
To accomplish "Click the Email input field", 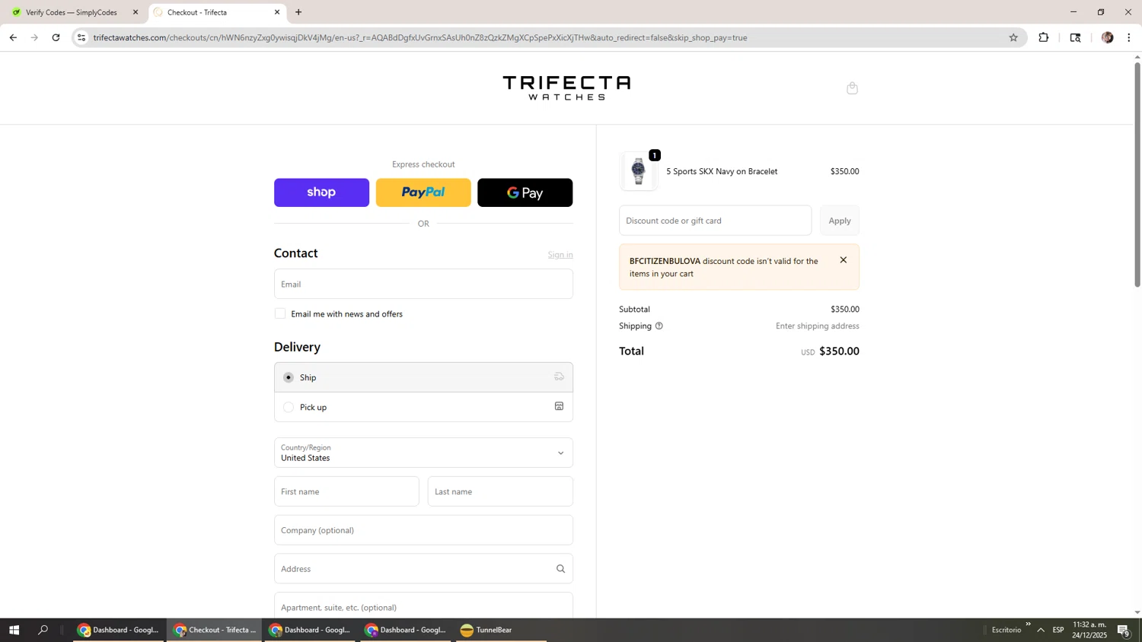I will pyautogui.click(x=423, y=284).
